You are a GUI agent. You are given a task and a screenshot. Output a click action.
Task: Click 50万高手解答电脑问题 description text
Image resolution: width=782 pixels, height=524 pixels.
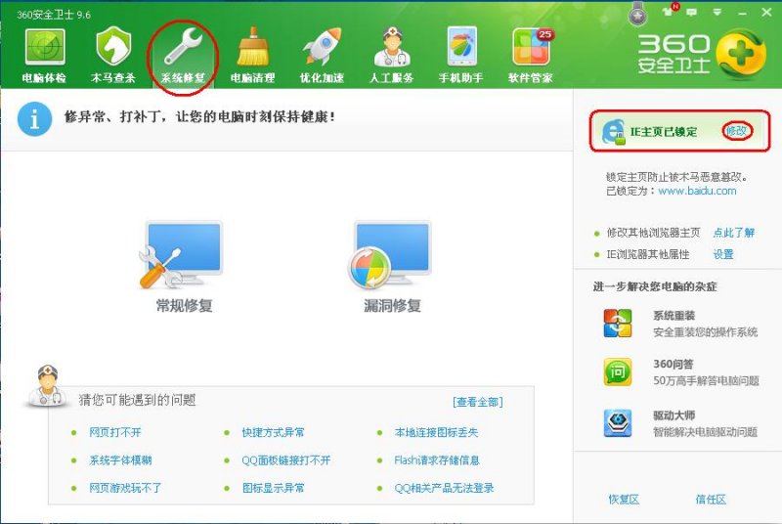[706, 381]
